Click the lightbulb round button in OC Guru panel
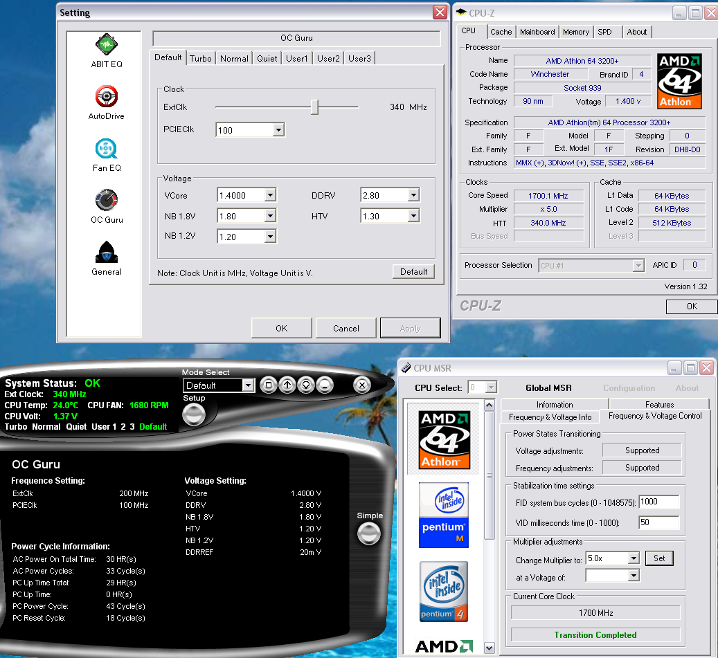This screenshot has height=658, width=718. tap(306, 385)
